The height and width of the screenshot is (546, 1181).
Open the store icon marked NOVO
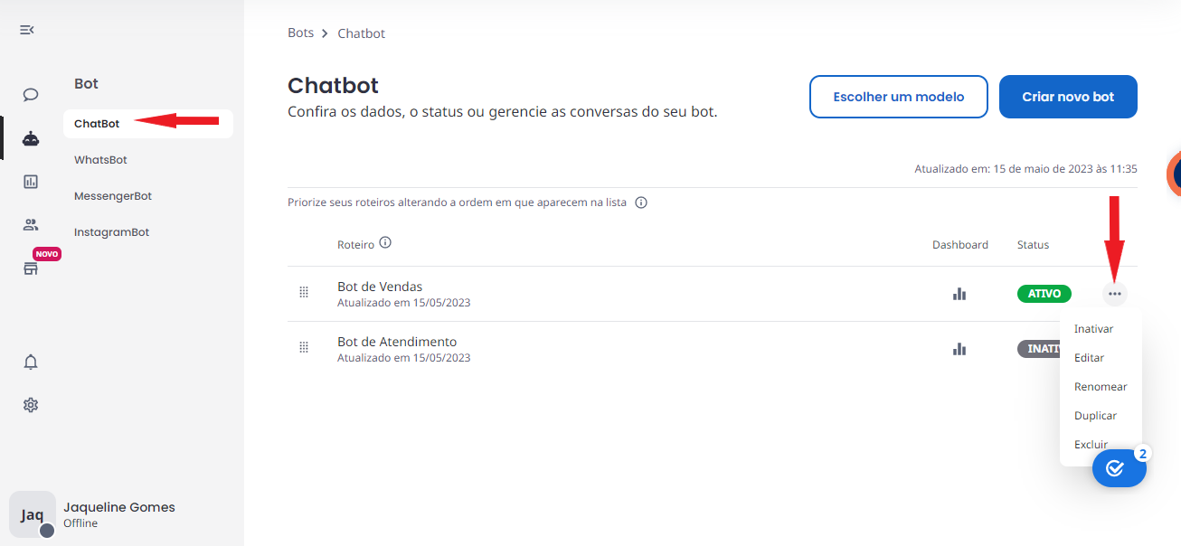pos(31,268)
